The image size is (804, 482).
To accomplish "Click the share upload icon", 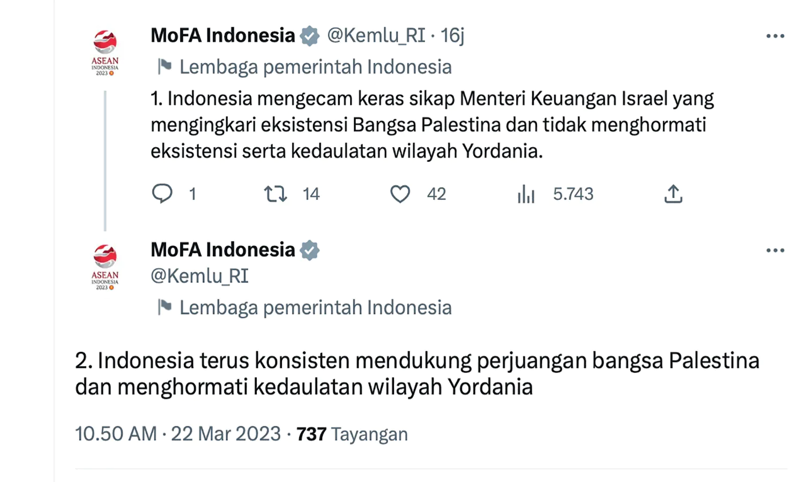I will 673,193.
